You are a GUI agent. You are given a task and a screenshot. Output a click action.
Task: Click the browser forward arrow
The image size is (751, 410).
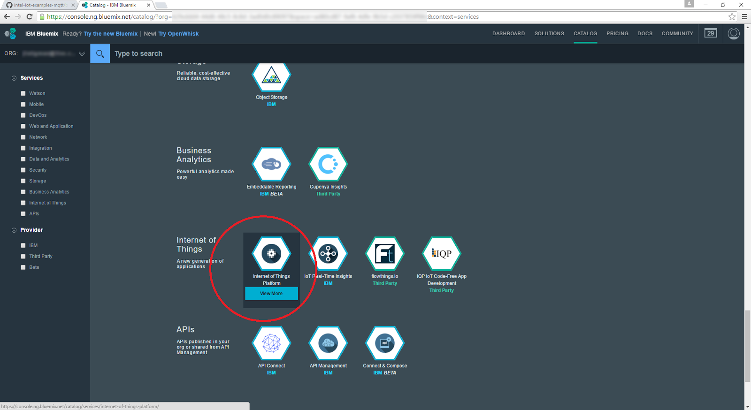[x=18, y=16]
